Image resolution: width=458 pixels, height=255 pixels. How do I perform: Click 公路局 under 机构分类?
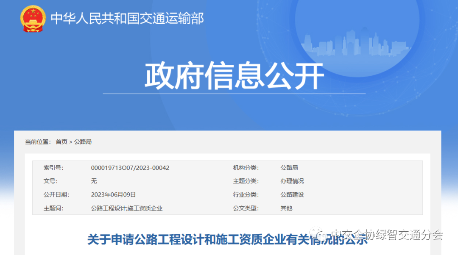[289, 168]
